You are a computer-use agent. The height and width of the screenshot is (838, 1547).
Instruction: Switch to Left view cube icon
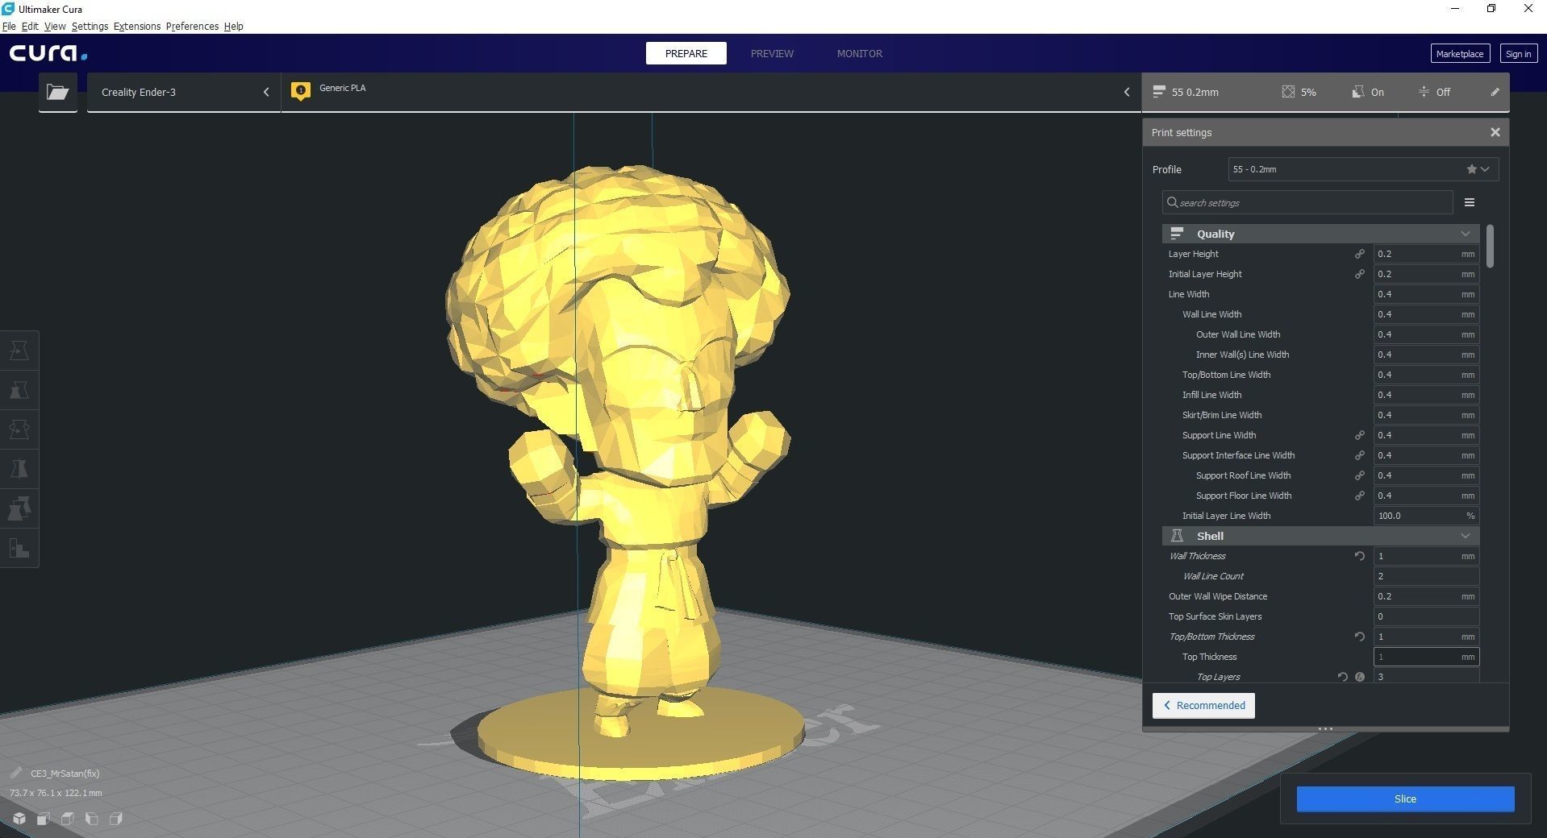[x=92, y=819]
